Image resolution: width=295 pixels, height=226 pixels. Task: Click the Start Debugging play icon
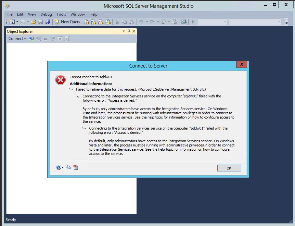[x=193, y=22]
